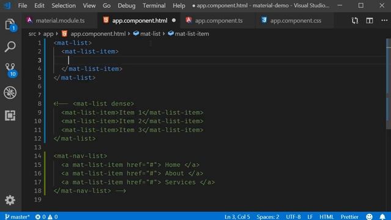Open the Explorer view in activity bar

(x=10, y=24)
